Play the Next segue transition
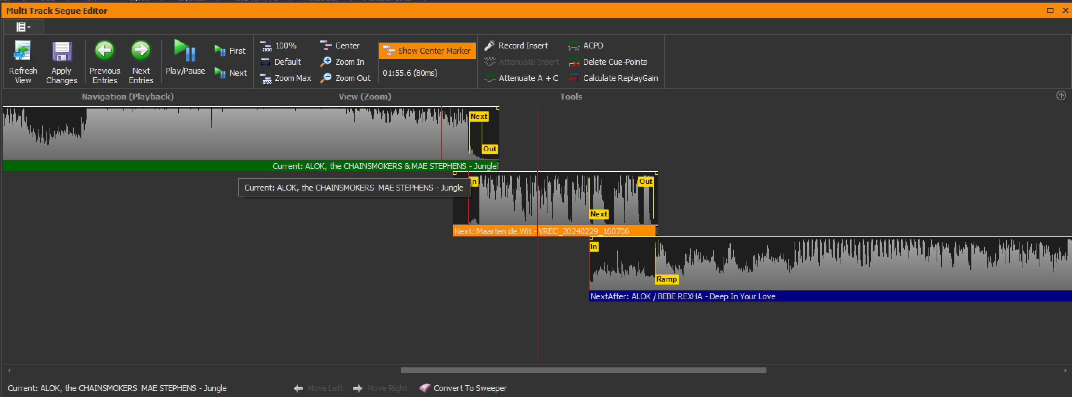Viewport: 1072px width, 397px height. point(230,73)
